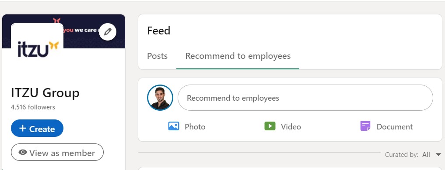
Task: Select Recommend to employees tab
Action: 238,56
